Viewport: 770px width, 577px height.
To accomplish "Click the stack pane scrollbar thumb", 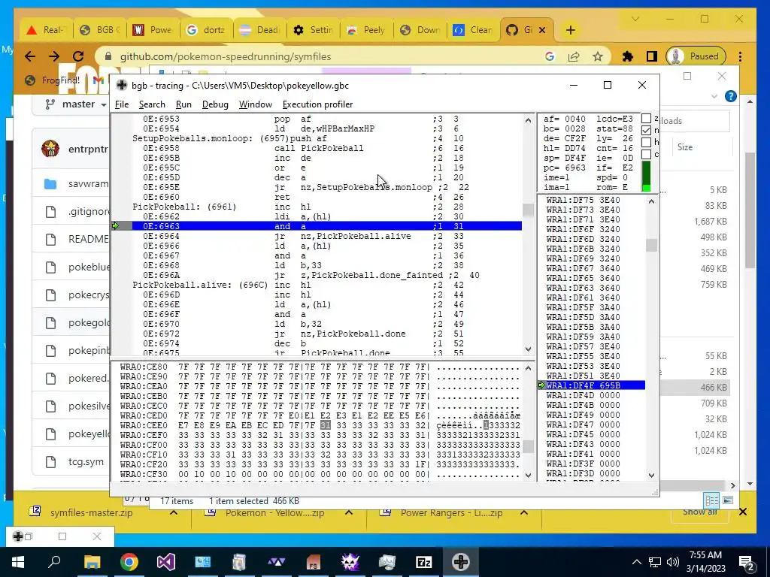I will pyautogui.click(x=651, y=245).
